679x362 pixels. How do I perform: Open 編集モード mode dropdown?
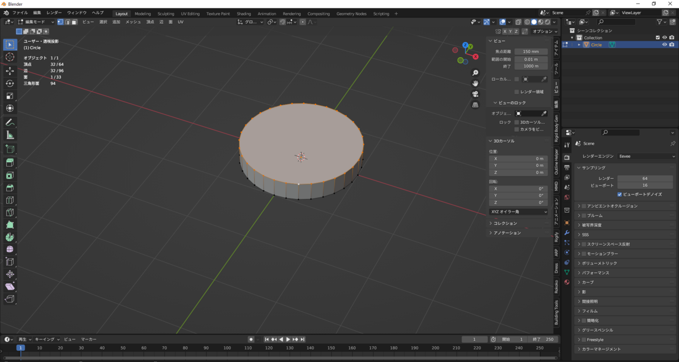coord(36,22)
